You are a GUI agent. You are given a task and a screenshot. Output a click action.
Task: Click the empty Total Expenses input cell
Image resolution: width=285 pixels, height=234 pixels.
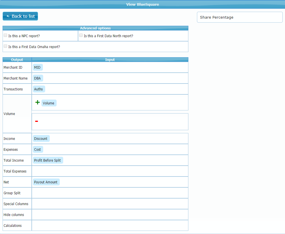pyautogui.click(x=110, y=171)
